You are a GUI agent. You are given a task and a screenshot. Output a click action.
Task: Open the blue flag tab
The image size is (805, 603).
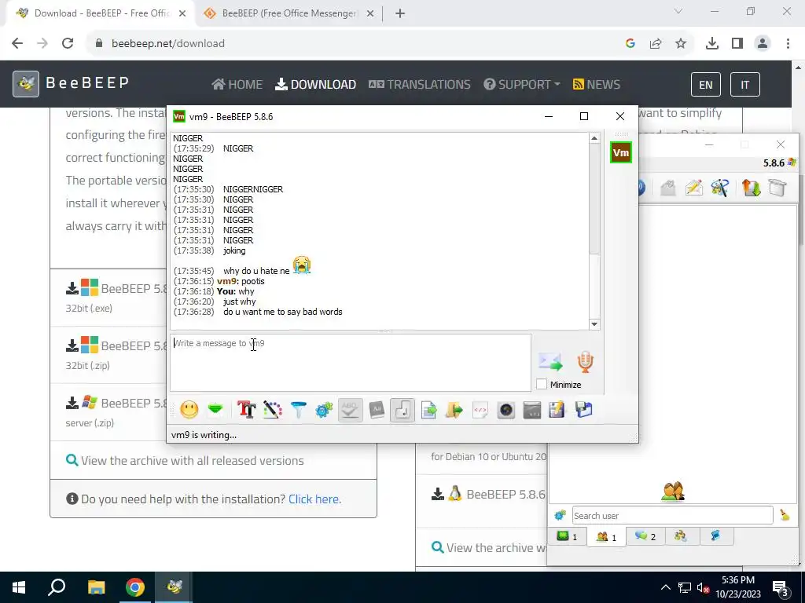[x=715, y=536]
